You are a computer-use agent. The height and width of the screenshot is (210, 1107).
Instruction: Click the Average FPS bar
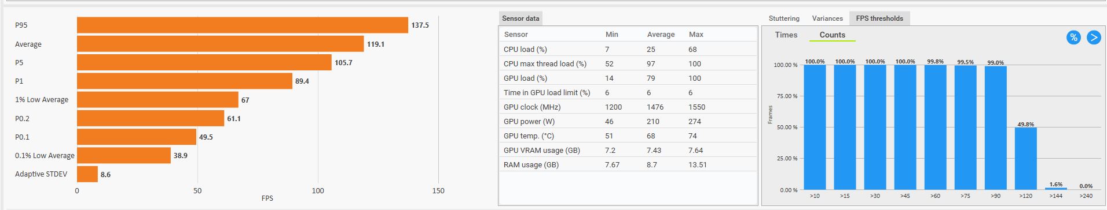pos(221,44)
